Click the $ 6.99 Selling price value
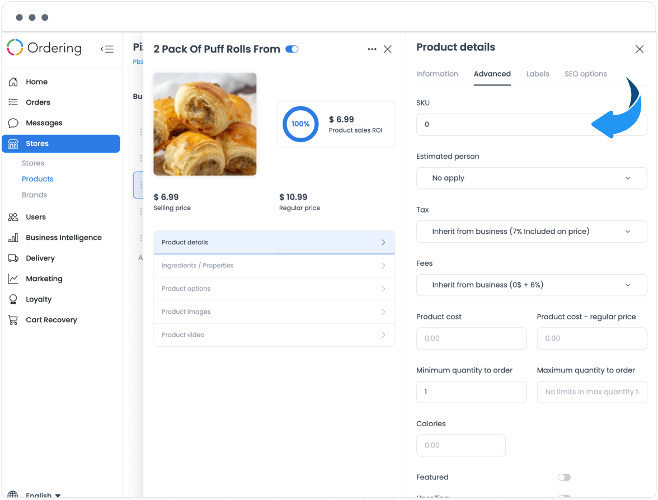This screenshot has width=658, height=500. click(166, 197)
